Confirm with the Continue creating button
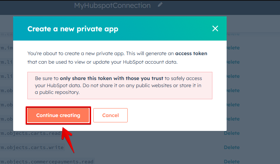280x164 pixels. click(58, 115)
